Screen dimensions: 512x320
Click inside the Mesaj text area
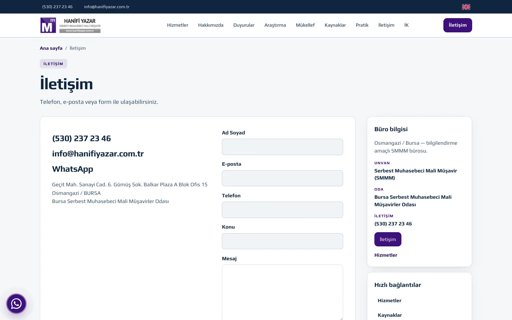(282, 293)
